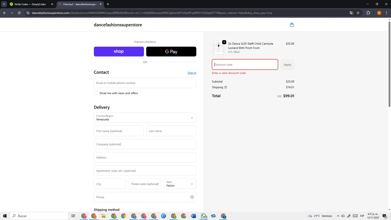
Task: Click the shipping info question mark icon
Action: tap(226, 87)
